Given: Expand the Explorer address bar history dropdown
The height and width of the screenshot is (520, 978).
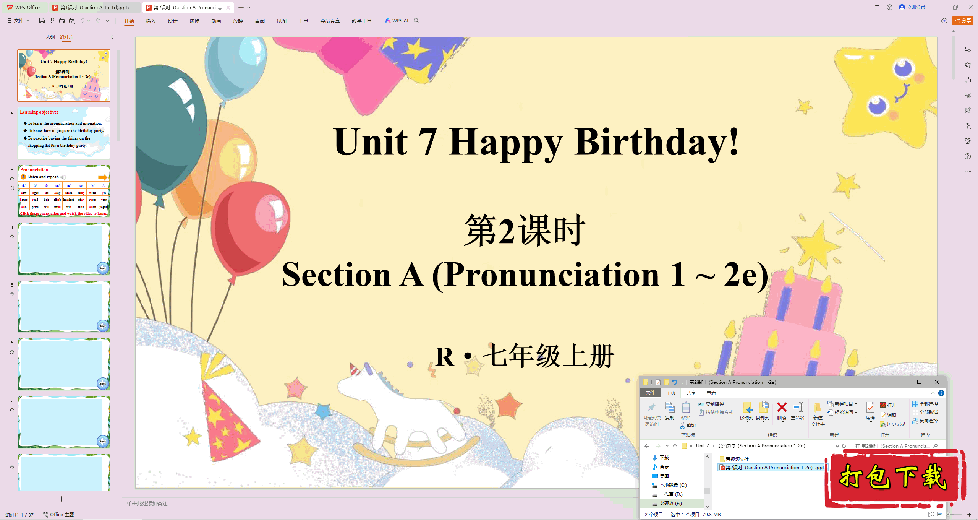Looking at the screenshot, I should click(837, 446).
